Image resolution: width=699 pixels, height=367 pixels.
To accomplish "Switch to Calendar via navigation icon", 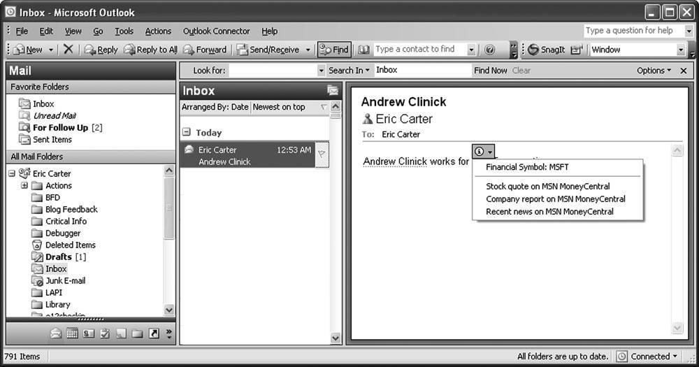I will 72,333.
